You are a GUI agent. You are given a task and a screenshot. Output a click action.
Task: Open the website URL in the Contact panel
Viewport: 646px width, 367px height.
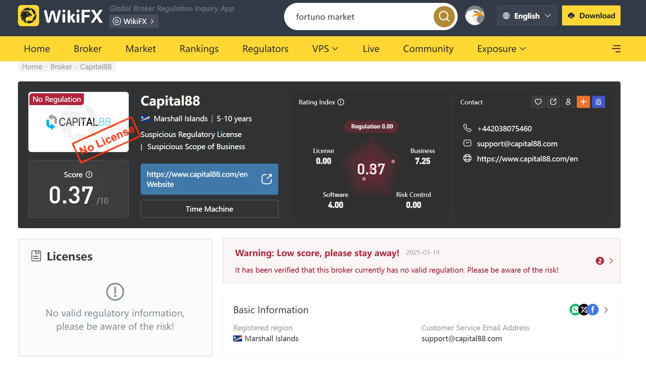[527, 159]
